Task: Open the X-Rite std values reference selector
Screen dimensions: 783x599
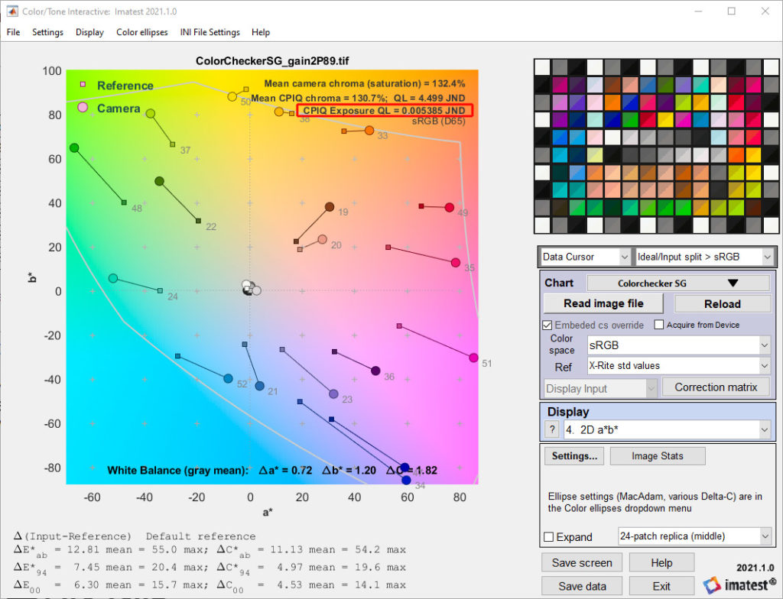Action: 679,365
